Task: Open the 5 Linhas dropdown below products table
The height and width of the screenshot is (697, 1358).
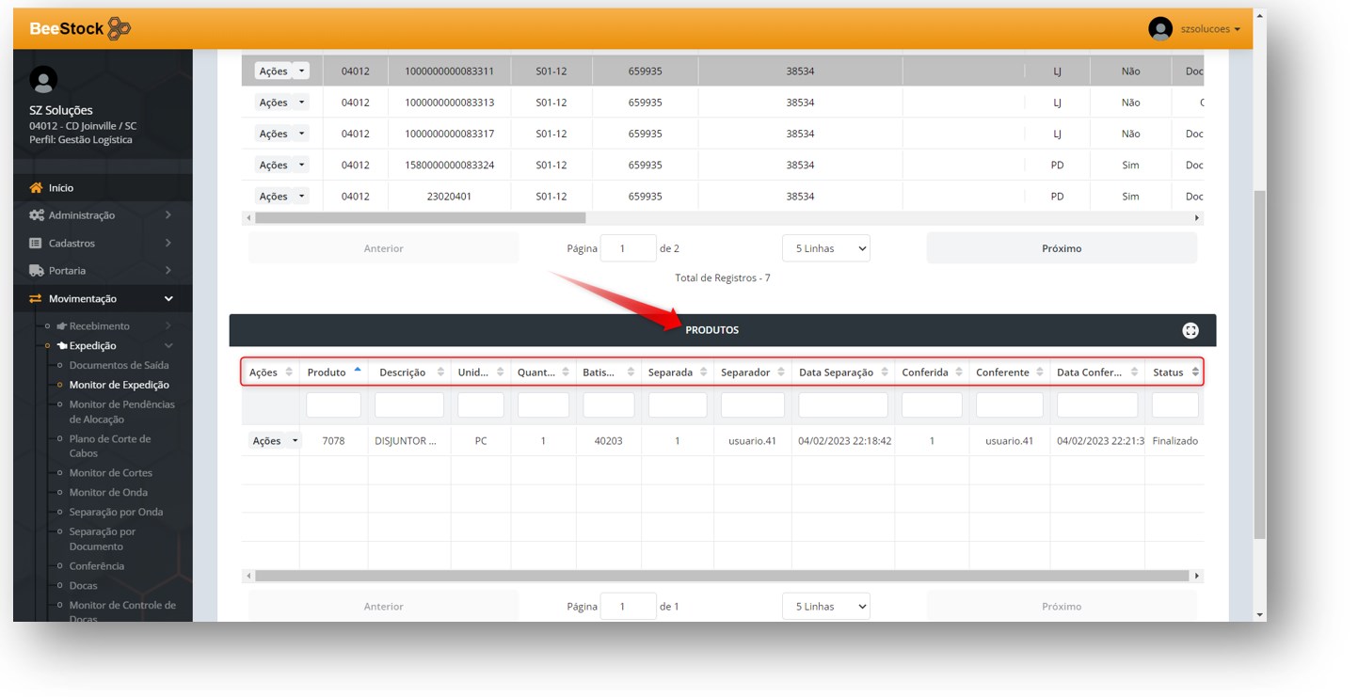Action: click(x=825, y=607)
